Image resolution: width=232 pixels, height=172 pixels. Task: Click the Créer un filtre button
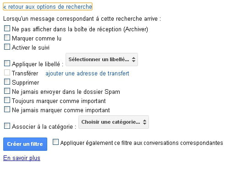tap(25, 144)
